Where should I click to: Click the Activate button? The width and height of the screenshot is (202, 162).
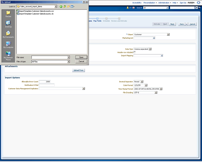157,24
